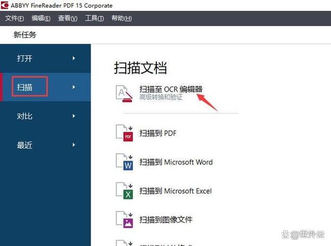331x246 pixels.
Task: Expand the arrow next to 扫描
Action: 74,87
